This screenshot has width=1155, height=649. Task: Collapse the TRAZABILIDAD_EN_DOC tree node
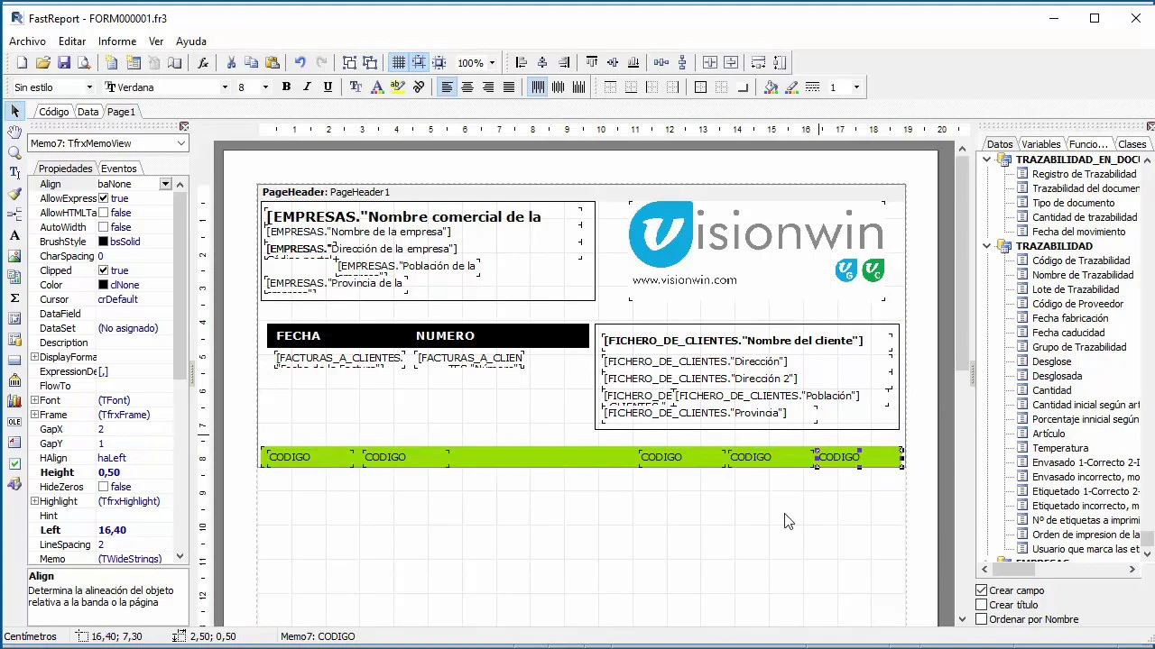pos(987,160)
